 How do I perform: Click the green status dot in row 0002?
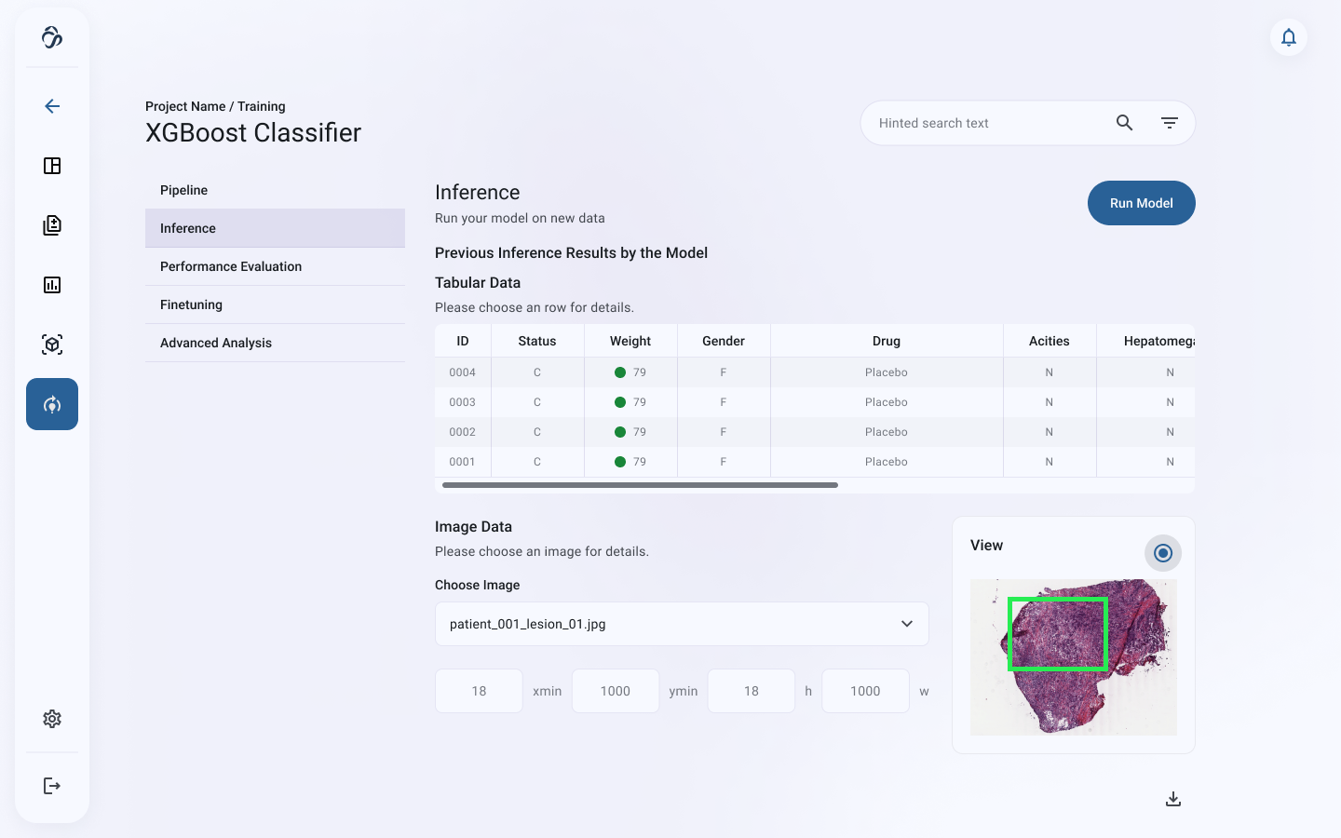coord(620,432)
